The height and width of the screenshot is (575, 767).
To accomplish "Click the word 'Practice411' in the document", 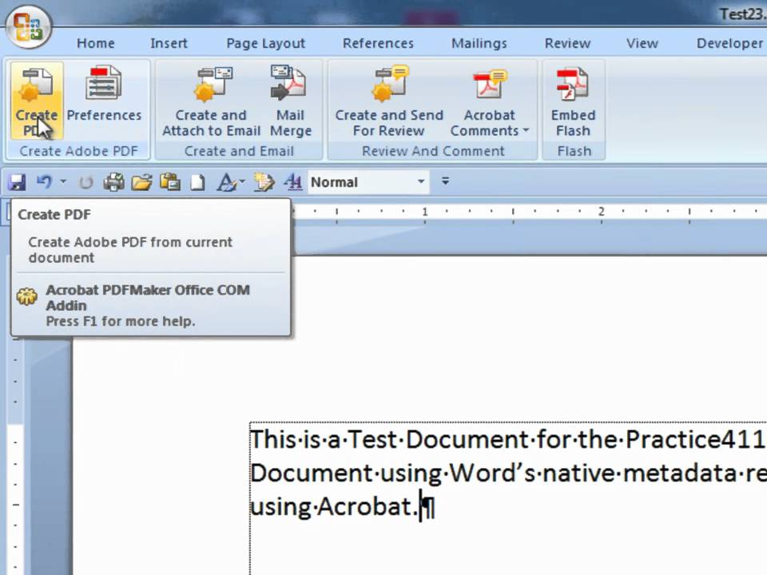I will tap(694, 439).
